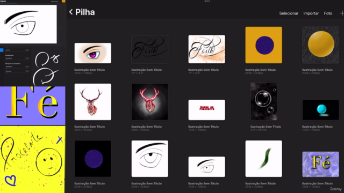Image resolution: width=344 pixels, height=193 pixels.
Task: Tap Foto in the gallery header
Action: click(328, 13)
